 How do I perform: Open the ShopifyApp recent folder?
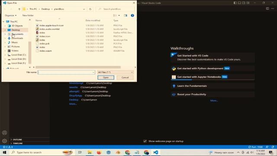76,96
